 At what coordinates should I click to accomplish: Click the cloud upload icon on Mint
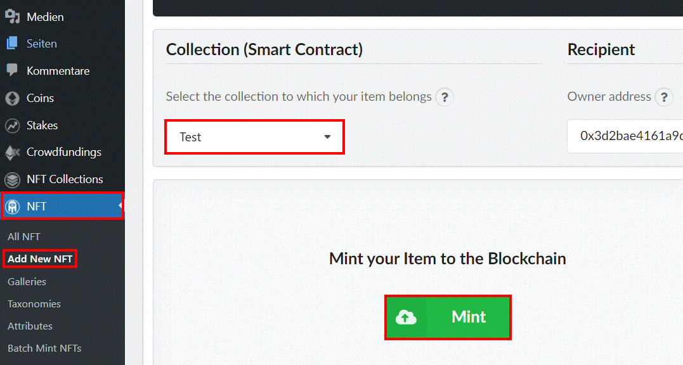406,317
